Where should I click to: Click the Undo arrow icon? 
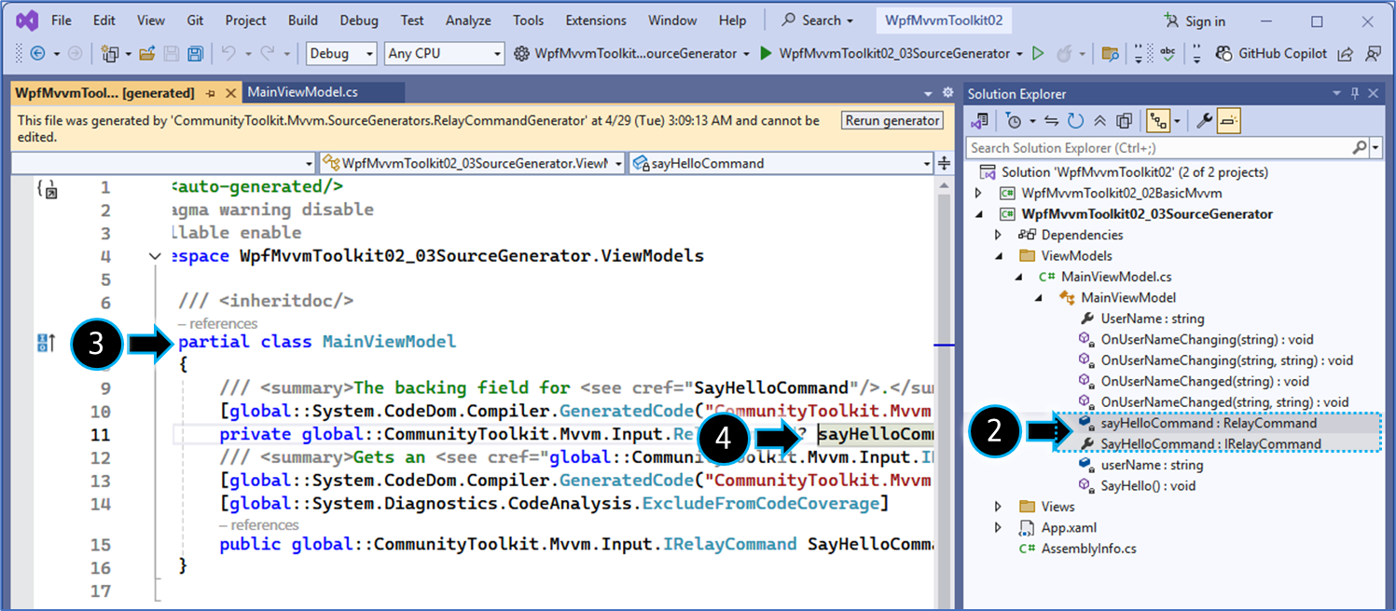228,54
